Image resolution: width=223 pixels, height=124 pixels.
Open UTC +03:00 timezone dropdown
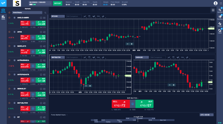click(x=207, y=115)
